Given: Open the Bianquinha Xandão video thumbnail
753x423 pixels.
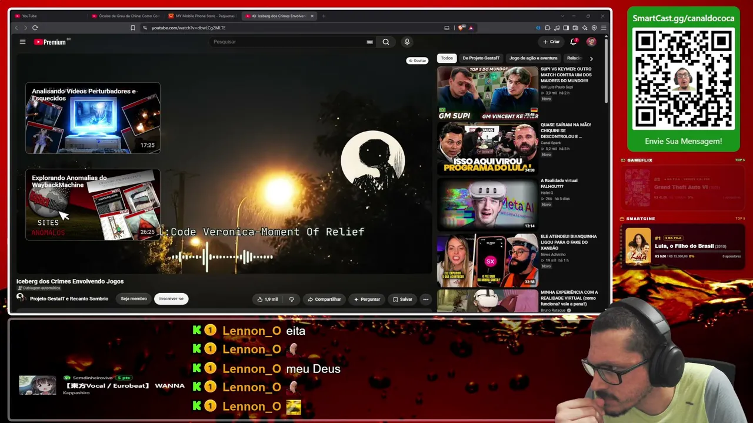Looking at the screenshot, I should (488, 260).
